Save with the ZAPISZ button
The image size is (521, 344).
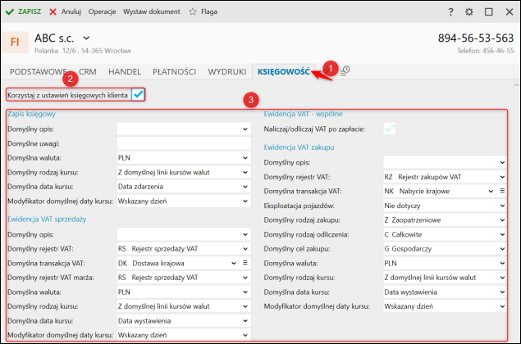coord(23,12)
